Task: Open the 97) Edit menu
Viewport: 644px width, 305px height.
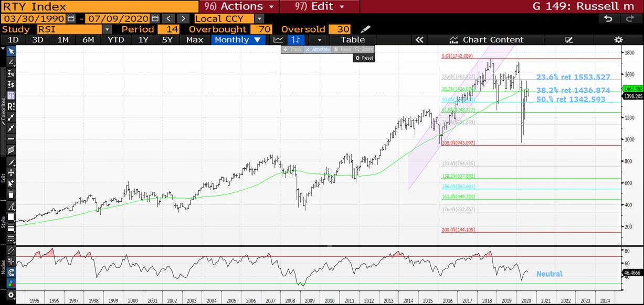Action: [x=320, y=6]
